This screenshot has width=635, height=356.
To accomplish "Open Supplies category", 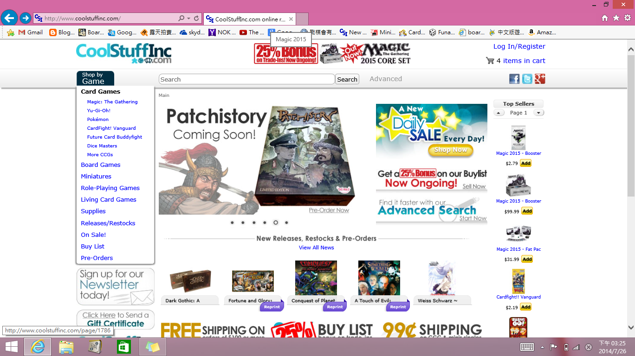I will [93, 211].
